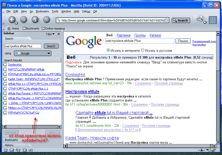Screen dimensions: 222x155
Task: Open the Debug menu
Action: tap(86, 11)
